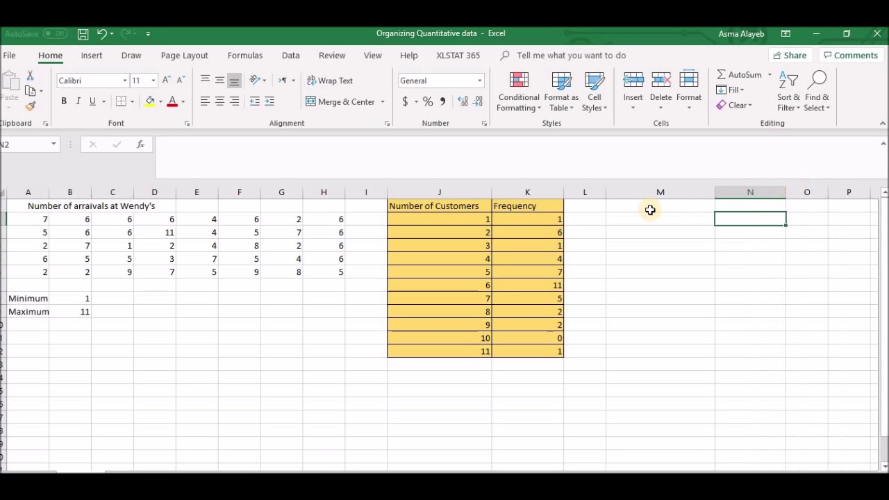Open Conditional Formatting
This screenshot has width=889, height=500.
tap(519, 92)
